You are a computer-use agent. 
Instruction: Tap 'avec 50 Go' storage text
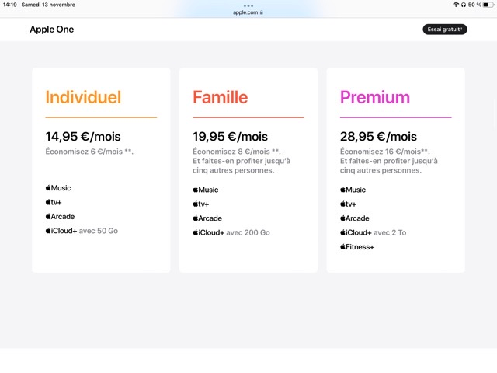coord(99,231)
